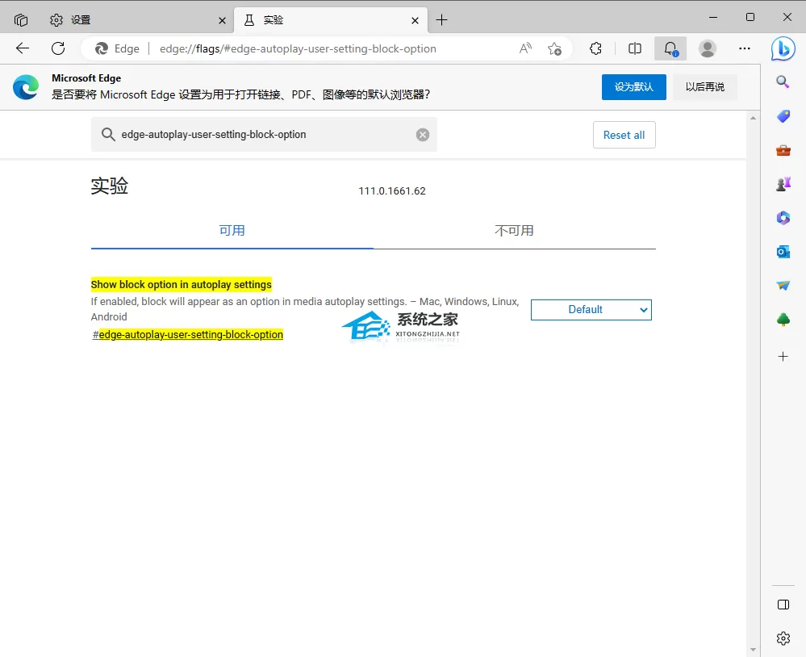Open the Games chess sidebar icon

click(x=783, y=184)
